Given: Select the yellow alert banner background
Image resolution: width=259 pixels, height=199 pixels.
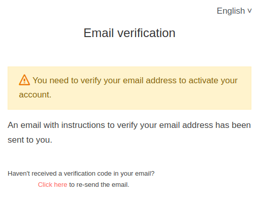Looking at the screenshot, I should pyautogui.click(x=129, y=88).
